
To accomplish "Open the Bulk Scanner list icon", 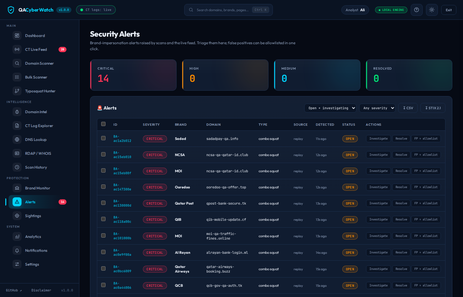I will [x=17, y=77].
